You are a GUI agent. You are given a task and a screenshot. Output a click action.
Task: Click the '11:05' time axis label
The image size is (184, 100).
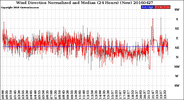80,95
